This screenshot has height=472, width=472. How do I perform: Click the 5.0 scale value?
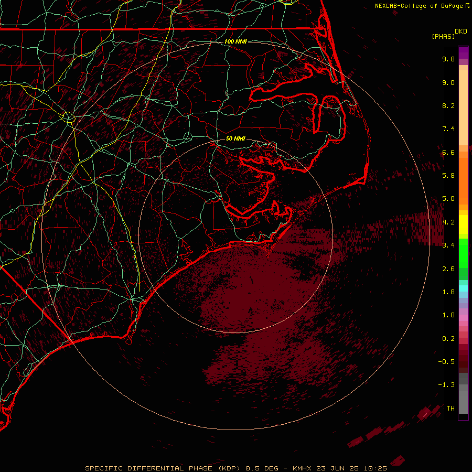[448, 199]
